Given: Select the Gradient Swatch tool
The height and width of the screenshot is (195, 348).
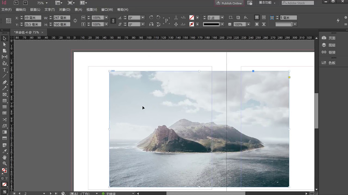Looking at the screenshot, I should point(4,132).
